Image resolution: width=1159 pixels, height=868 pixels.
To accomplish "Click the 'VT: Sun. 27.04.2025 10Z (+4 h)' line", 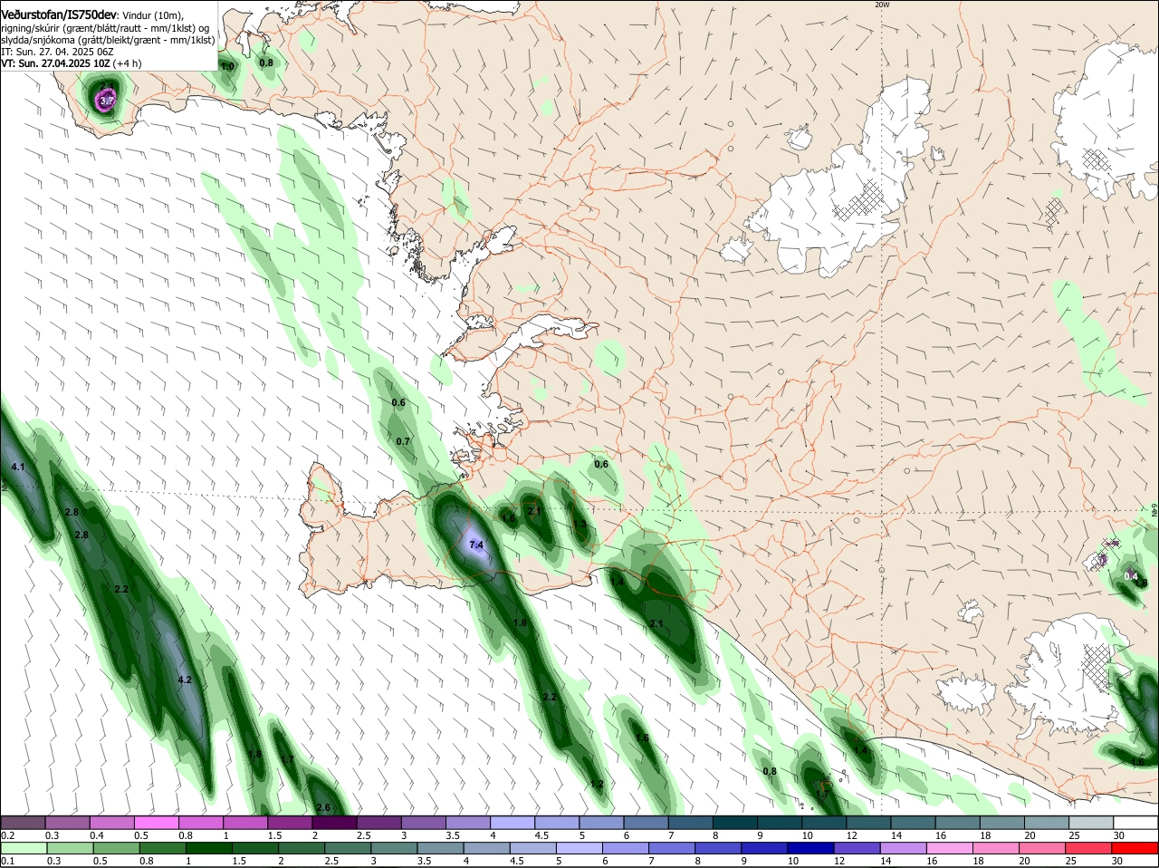I will tap(71, 64).
